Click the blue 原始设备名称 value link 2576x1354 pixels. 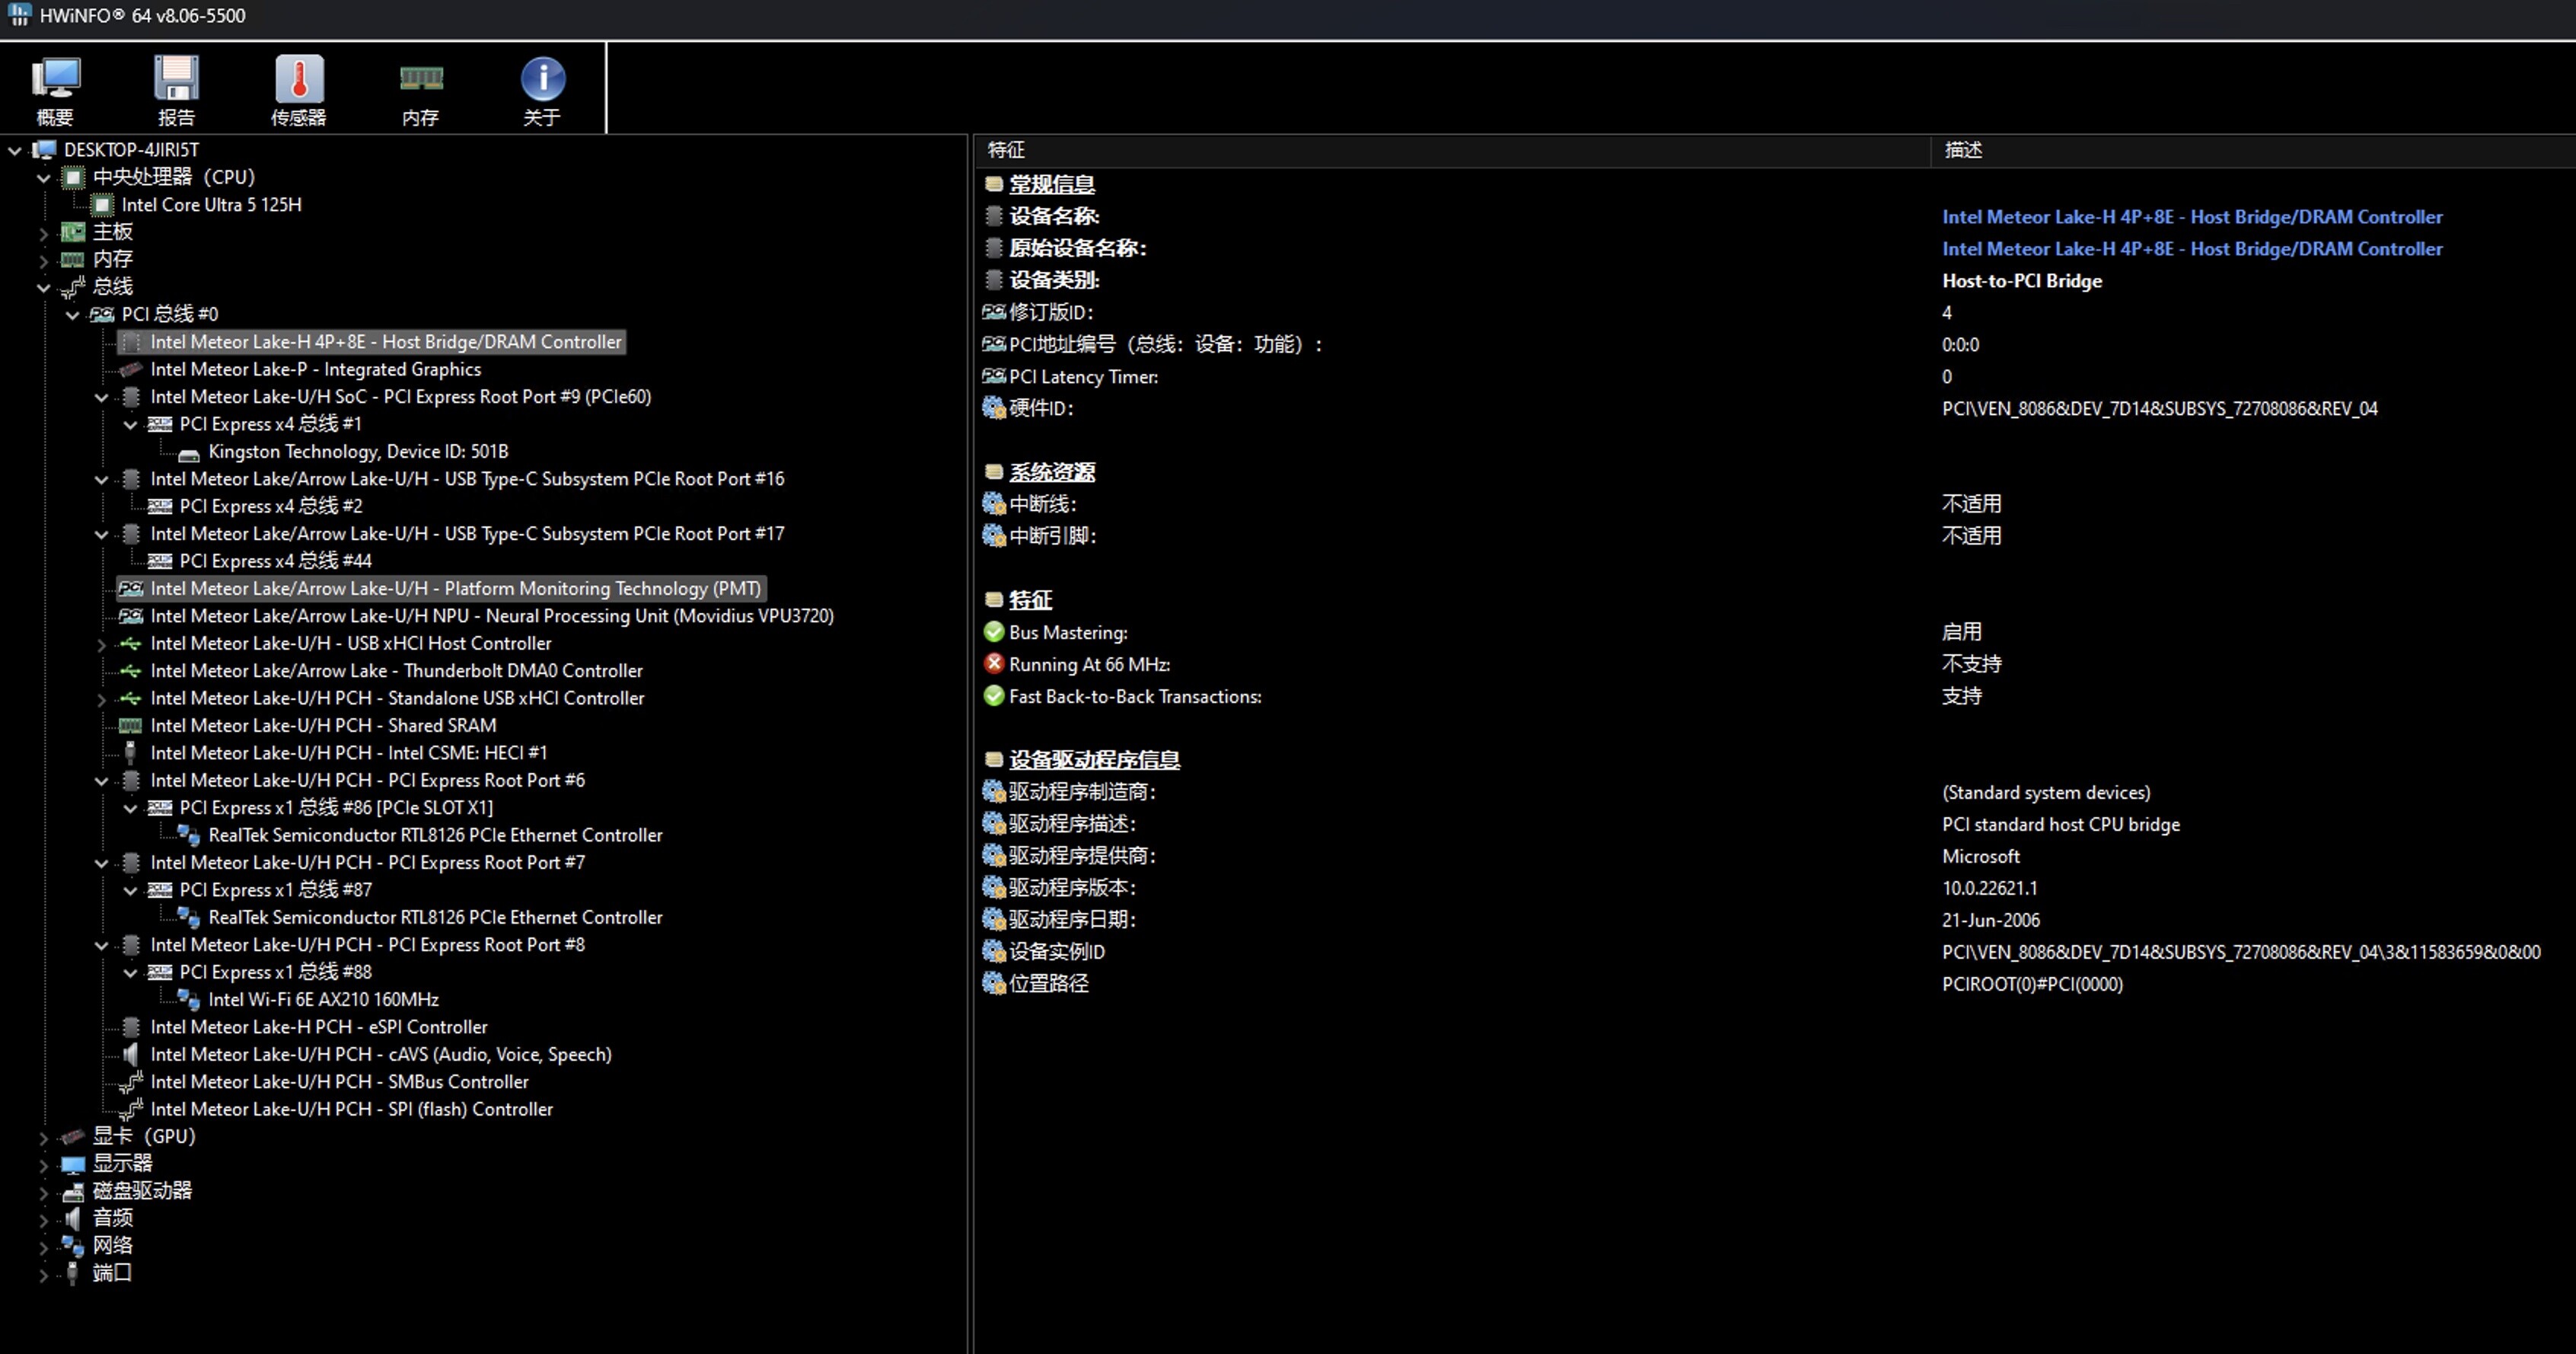pos(2191,249)
